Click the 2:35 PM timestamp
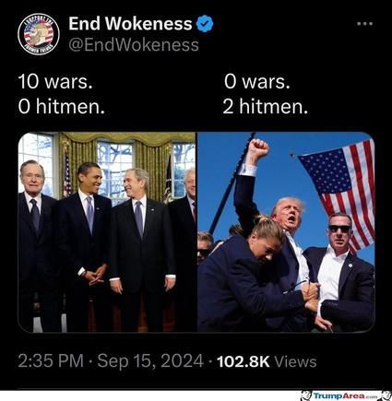392x401 pixels. (x=51, y=360)
